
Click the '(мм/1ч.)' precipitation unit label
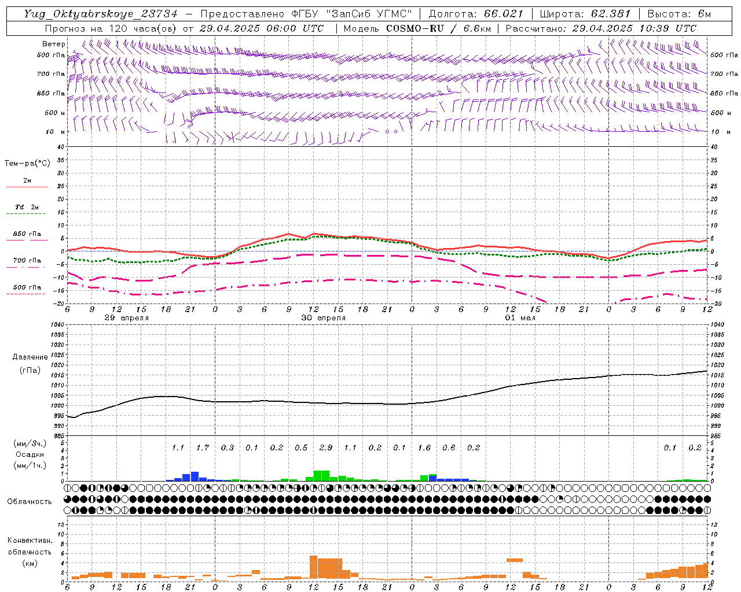[30, 465]
